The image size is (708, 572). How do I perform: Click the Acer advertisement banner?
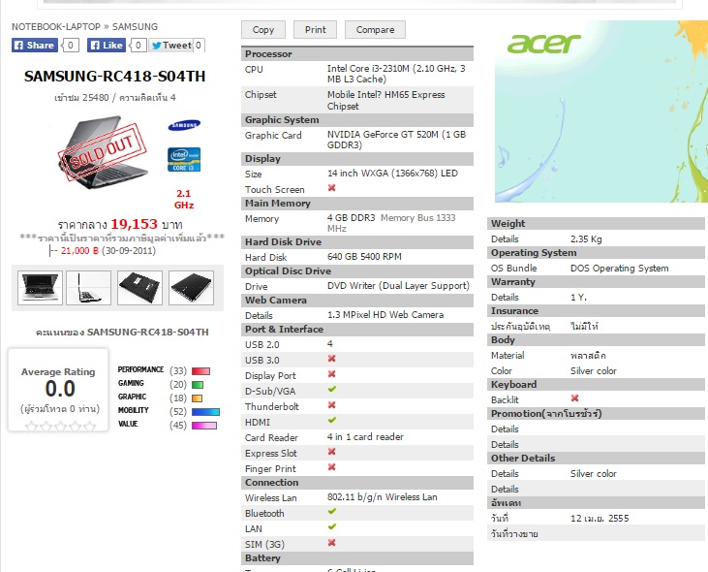(x=601, y=111)
